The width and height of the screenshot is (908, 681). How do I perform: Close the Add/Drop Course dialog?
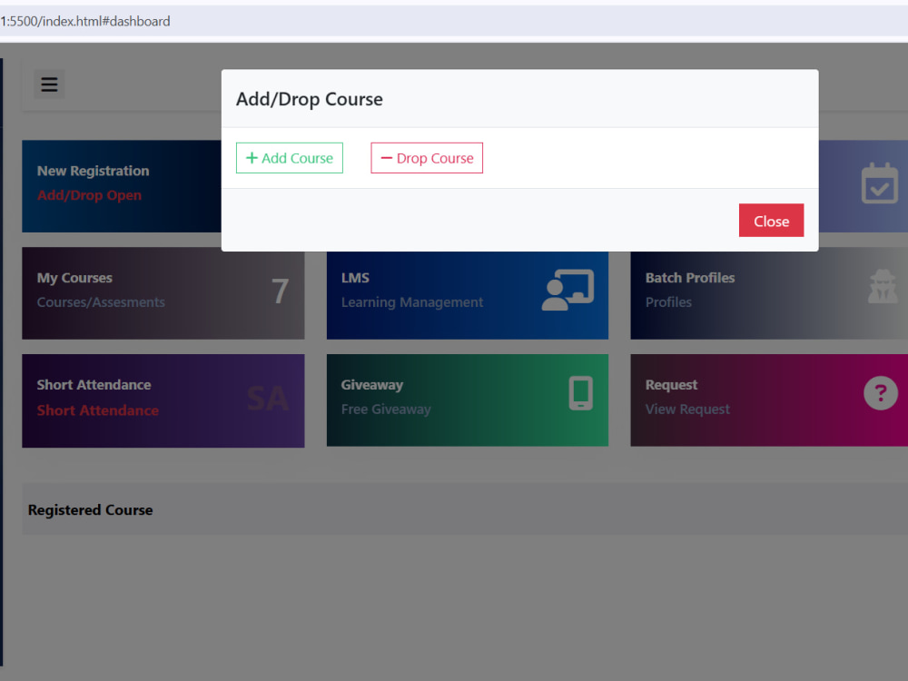click(771, 221)
